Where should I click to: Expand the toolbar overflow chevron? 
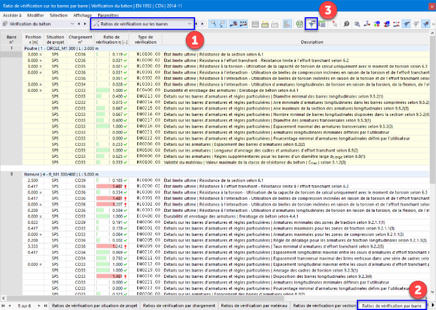pos(433,24)
